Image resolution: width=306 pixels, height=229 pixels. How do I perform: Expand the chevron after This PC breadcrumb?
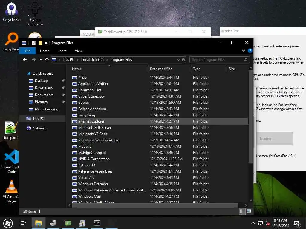[77, 60]
